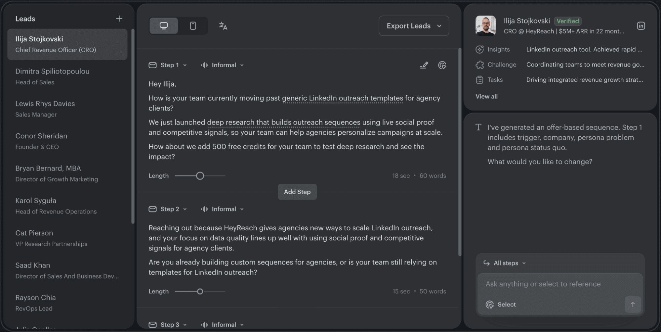The image size is (661, 332).
Task: Click the select-target icon beside edit pencil
Action: tap(442, 65)
